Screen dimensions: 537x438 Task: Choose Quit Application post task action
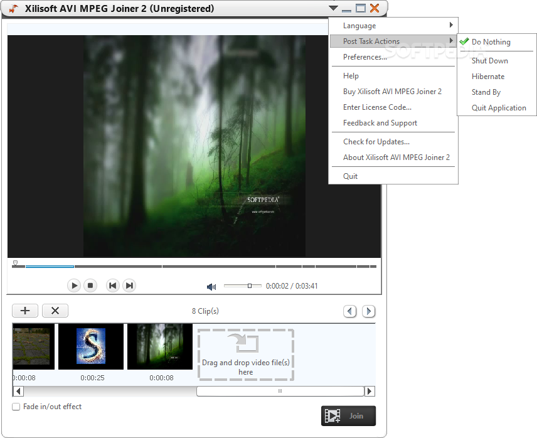click(497, 108)
